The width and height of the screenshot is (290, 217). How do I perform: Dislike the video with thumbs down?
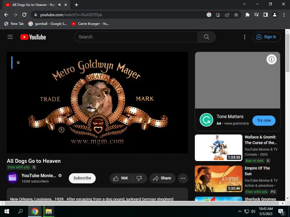click(x=139, y=178)
